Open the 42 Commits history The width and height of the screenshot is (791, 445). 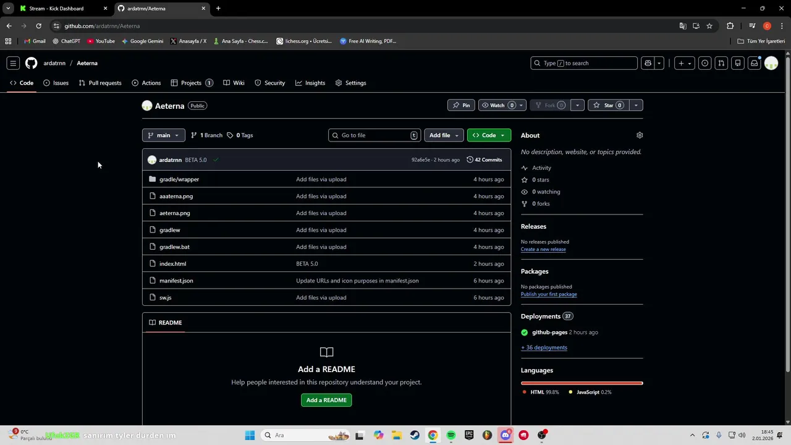tap(484, 160)
